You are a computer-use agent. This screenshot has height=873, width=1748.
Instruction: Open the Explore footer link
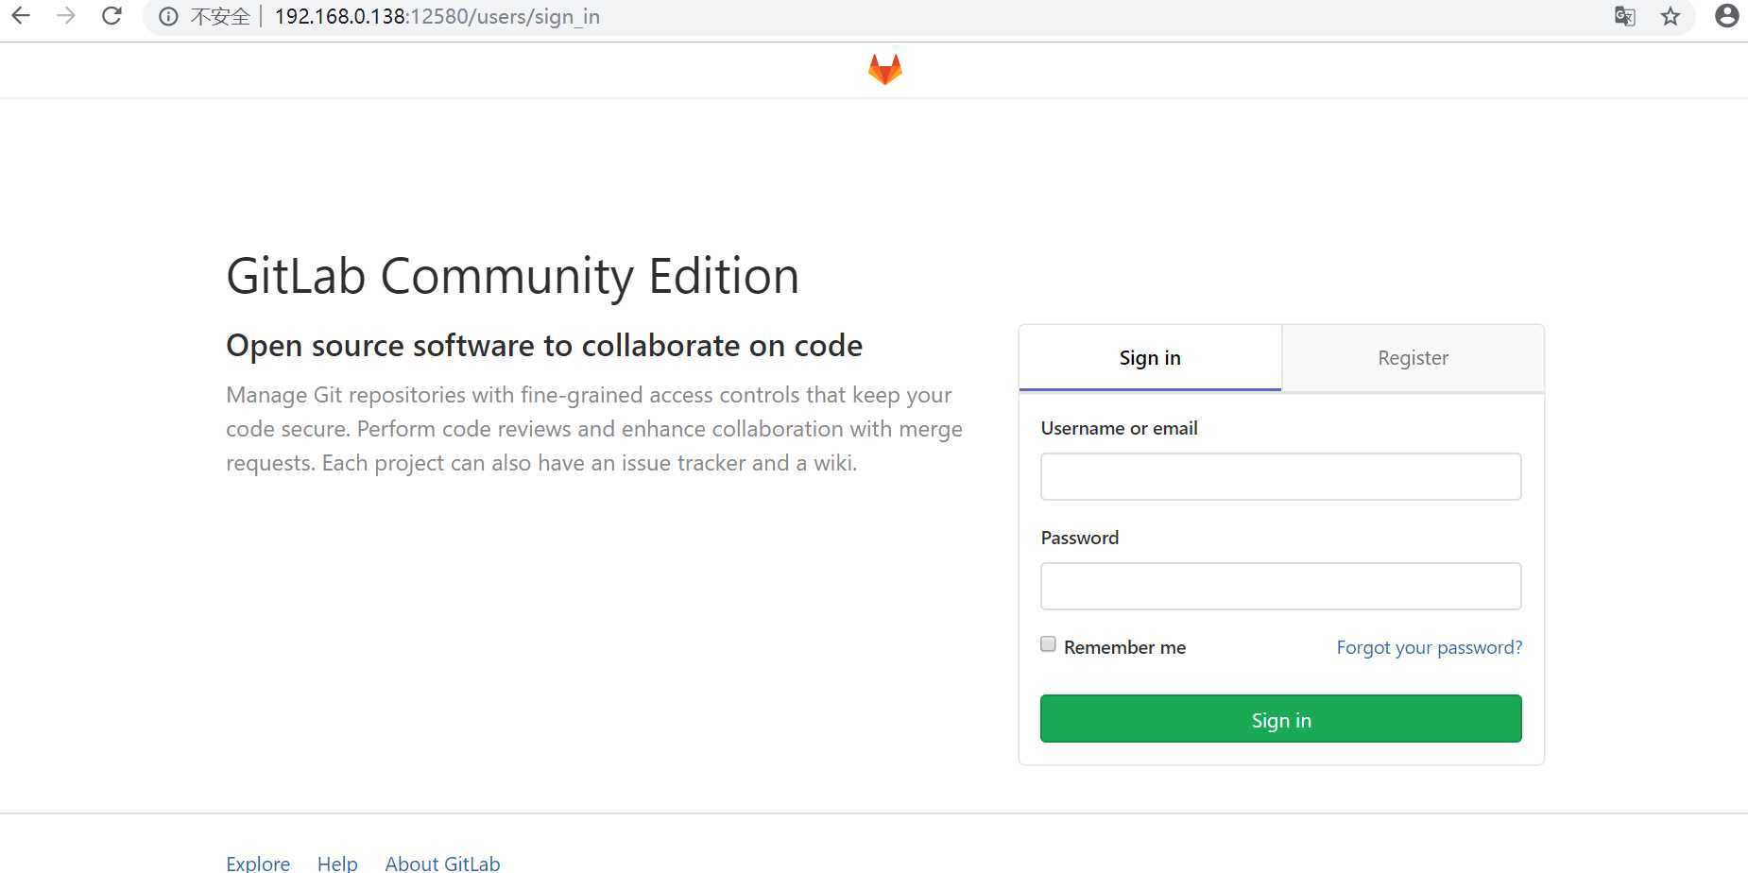coord(258,863)
